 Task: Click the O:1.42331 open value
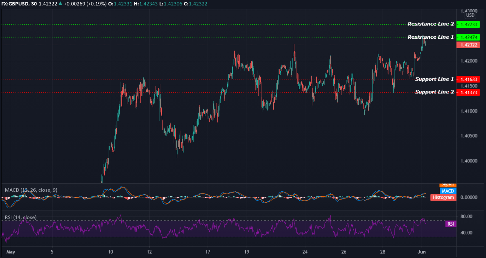point(120,4)
